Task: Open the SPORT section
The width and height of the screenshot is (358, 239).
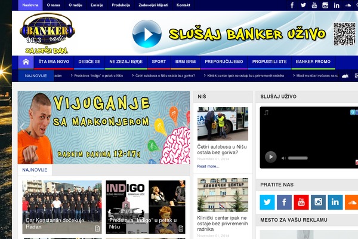Action: tap(159, 62)
